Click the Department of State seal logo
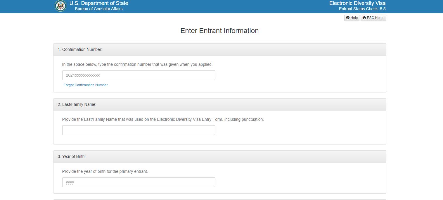Viewport: 443px width, 200px height. 60,6
